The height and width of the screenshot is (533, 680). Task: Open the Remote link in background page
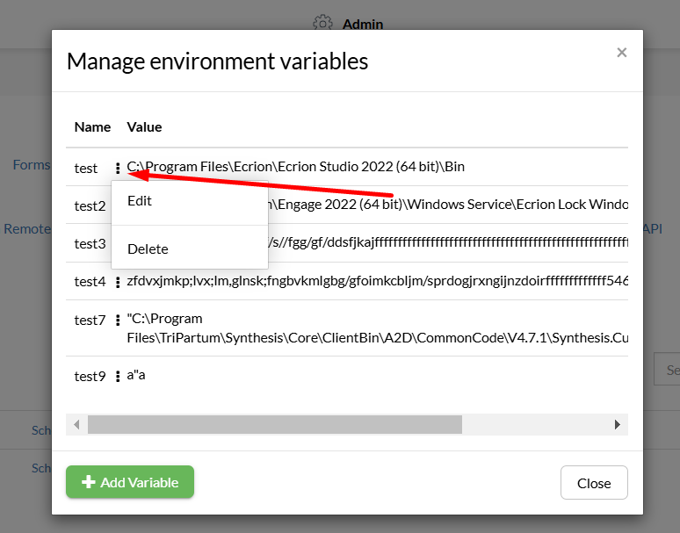click(x=27, y=229)
